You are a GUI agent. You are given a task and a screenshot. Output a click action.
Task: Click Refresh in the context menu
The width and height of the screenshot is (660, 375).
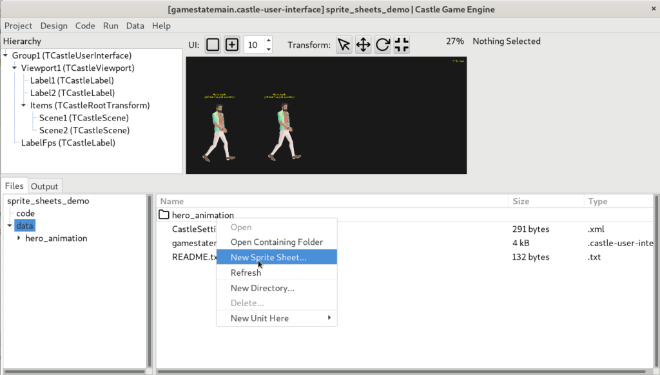(246, 272)
